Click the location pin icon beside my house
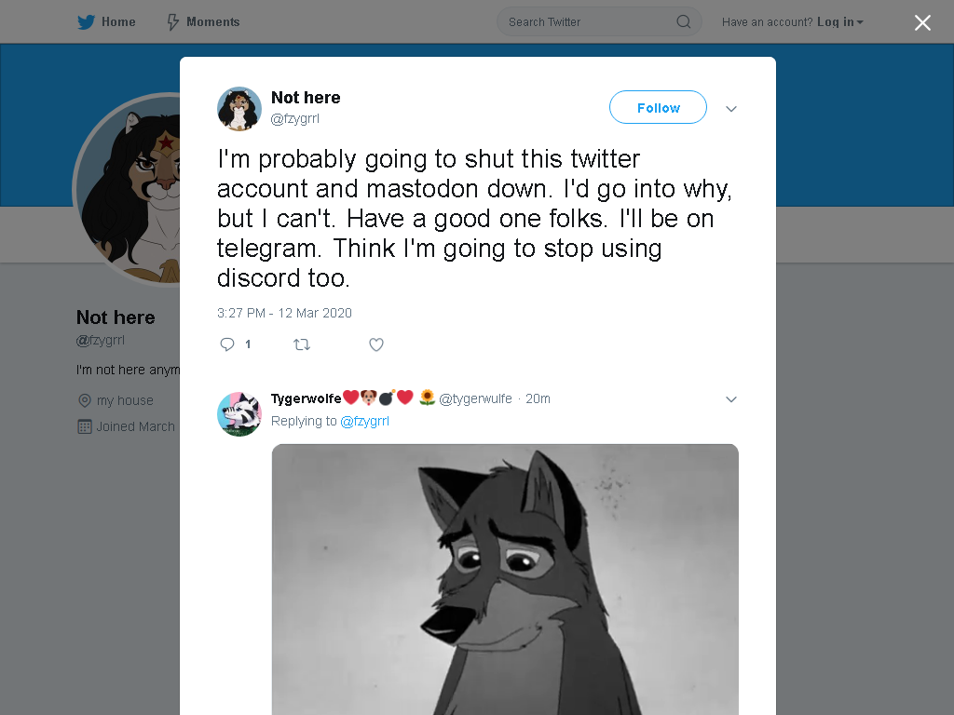 pyautogui.click(x=85, y=400)
